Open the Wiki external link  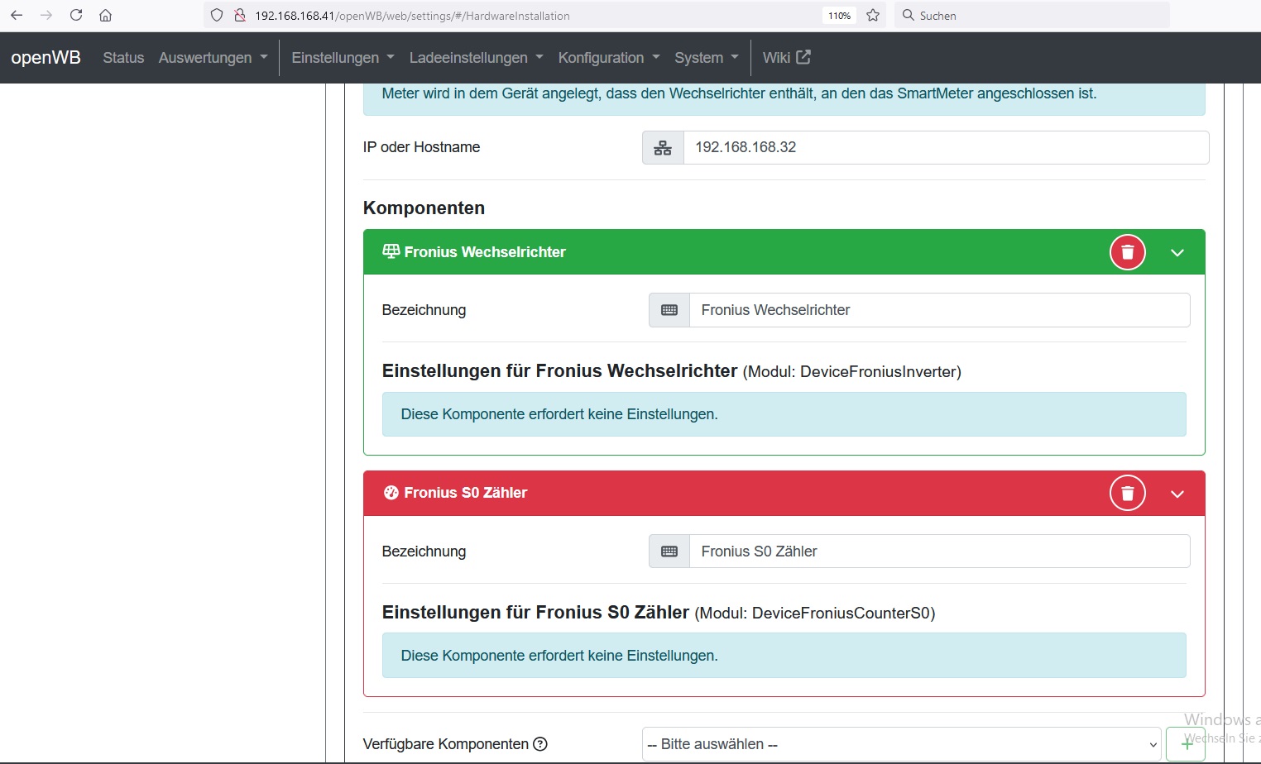(x=786, y=57)
